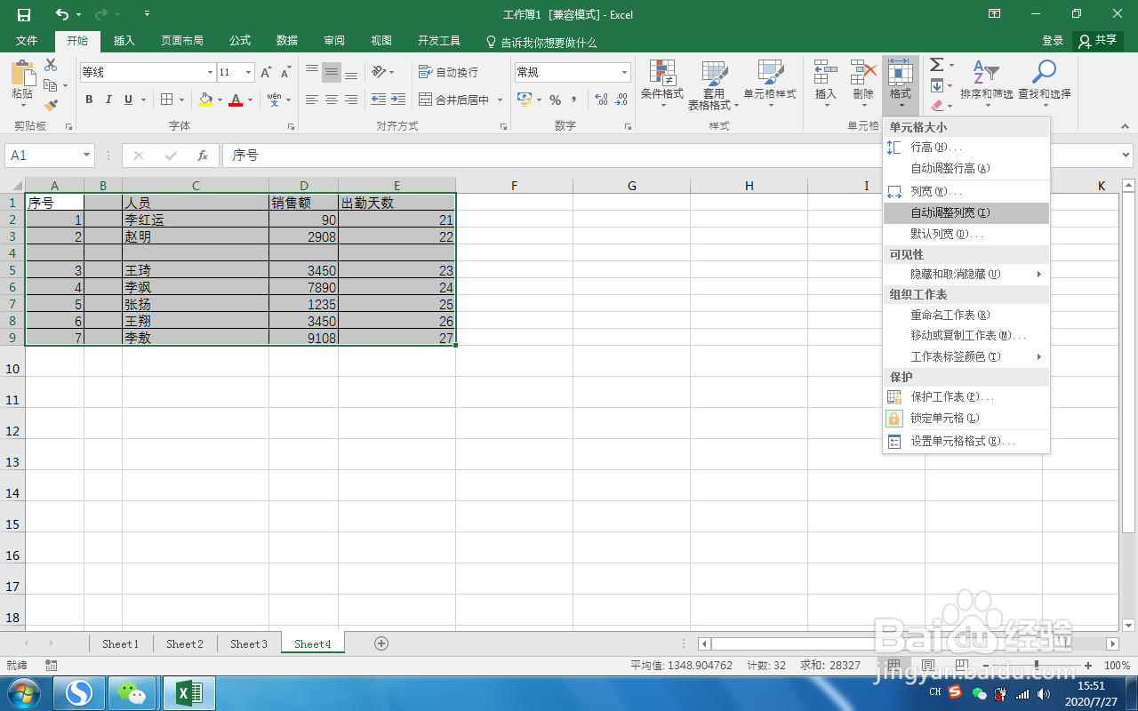This screenshot has width=1138, height=711.
Task: Expand Hide and Unhide (隐藏和取消隐藏) submenu
Action: 966,275
